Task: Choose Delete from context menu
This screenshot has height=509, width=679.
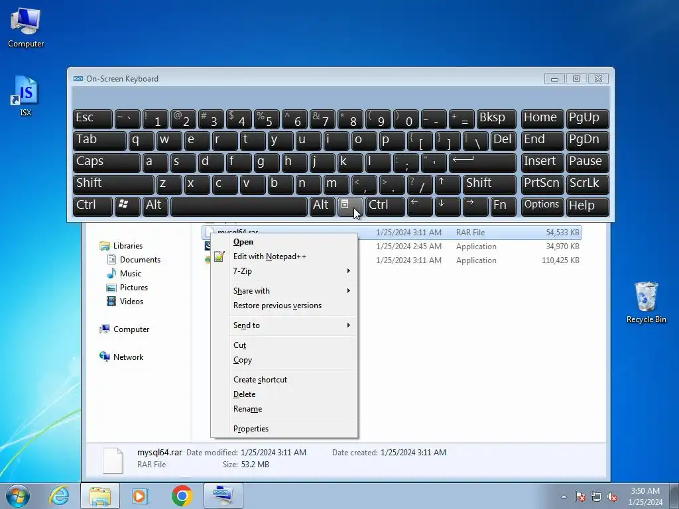Action: click(x=292, y=395)
